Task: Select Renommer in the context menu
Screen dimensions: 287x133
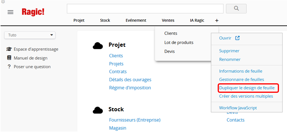Action: [230, 59]
